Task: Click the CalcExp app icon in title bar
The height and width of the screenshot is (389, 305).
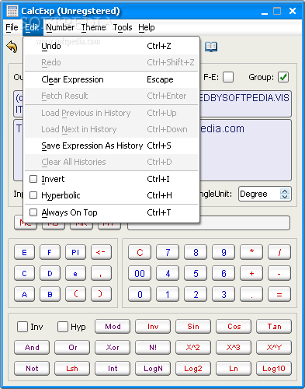Action: [12, 11]
